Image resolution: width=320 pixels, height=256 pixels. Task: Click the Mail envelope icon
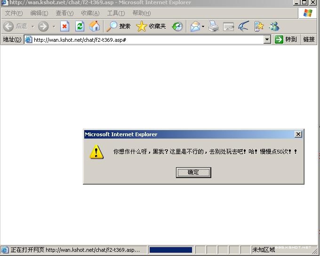[x=195, y=26]
